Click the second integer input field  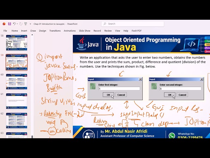point(180,89)
